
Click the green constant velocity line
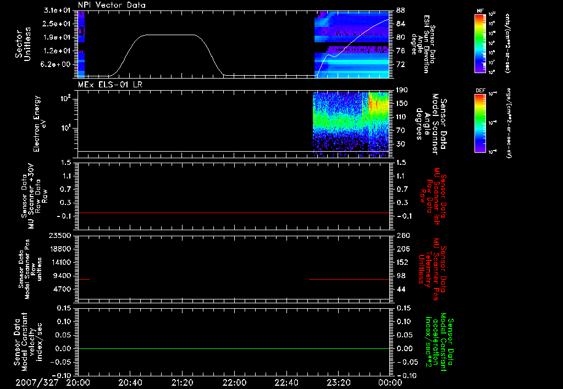233,348
